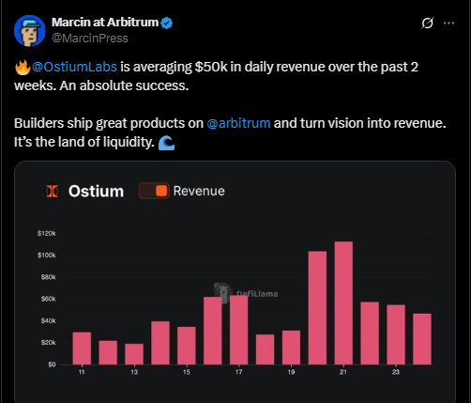The width and height of the screenshot is (471, 403).
Task: Click the x-axis date label 13
Action: [134, 372]
